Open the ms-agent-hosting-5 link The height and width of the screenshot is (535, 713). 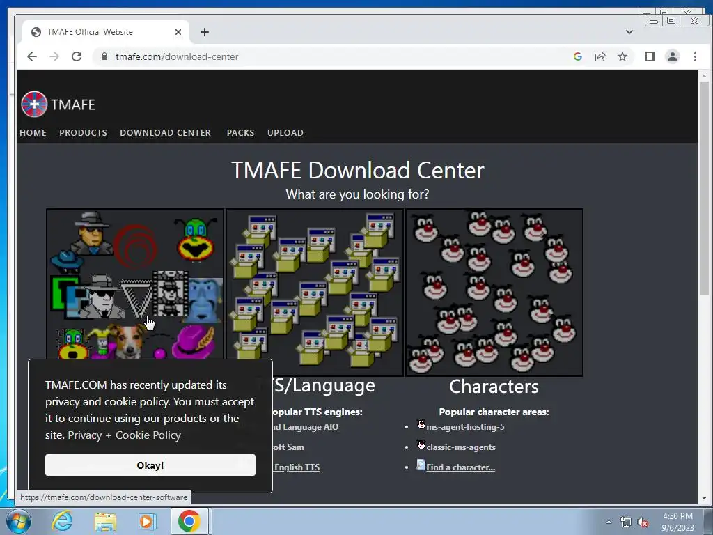(465, 427)
